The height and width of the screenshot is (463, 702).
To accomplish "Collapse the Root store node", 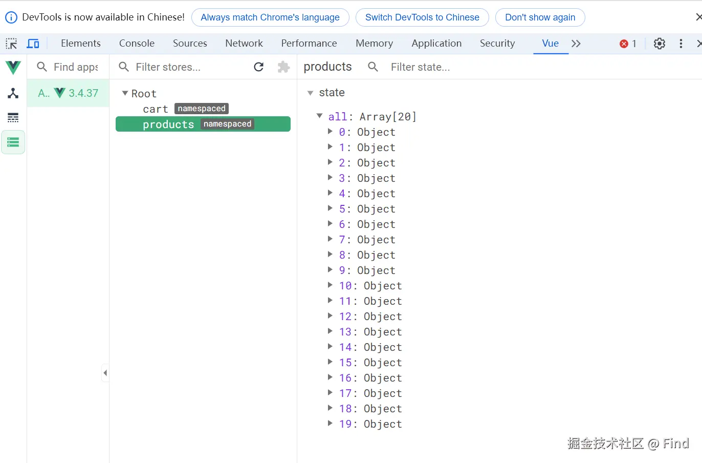I will [x=125, y=93].
